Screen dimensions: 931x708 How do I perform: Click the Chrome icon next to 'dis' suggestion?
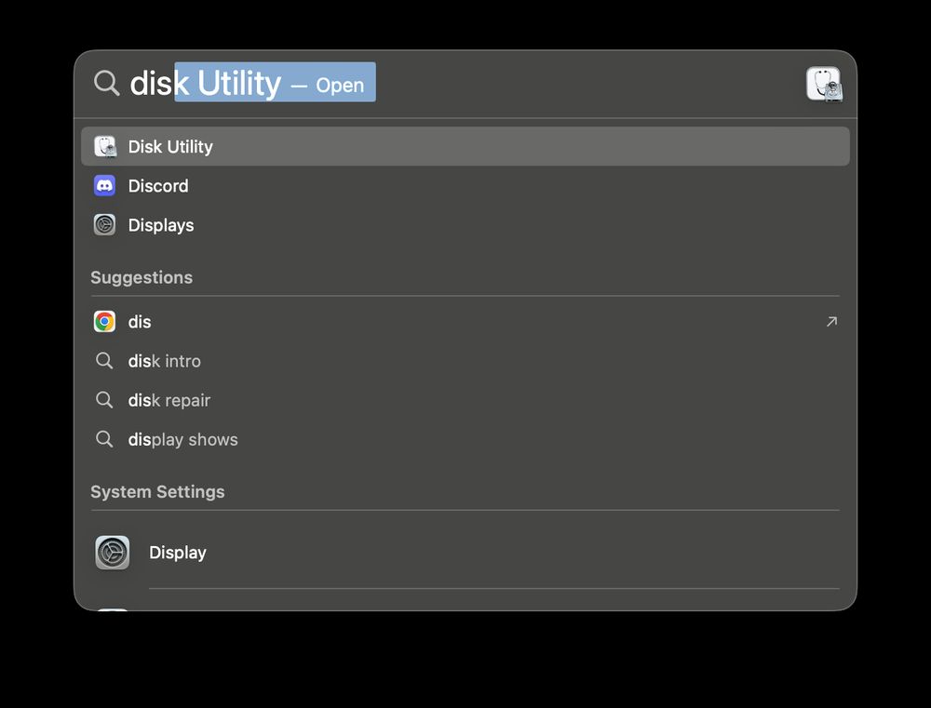pos(104,321)
